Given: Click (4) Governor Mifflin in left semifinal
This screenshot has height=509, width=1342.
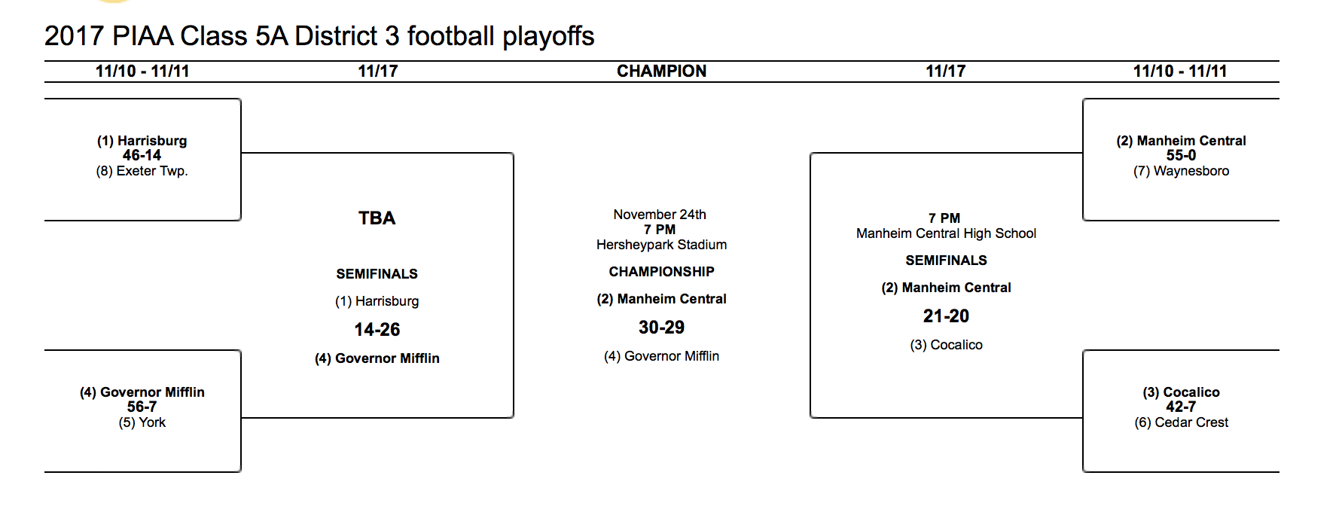Looking at the screenshot, I should point(377,358).
